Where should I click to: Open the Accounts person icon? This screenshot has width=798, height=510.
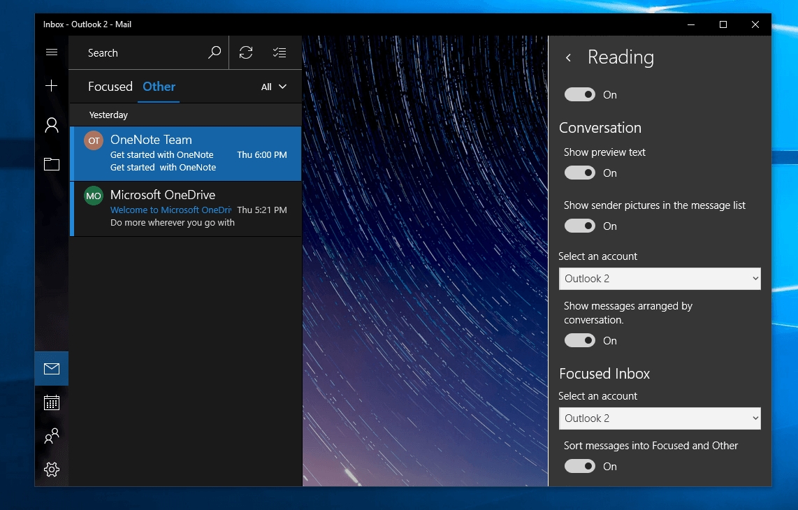point(52,125)
